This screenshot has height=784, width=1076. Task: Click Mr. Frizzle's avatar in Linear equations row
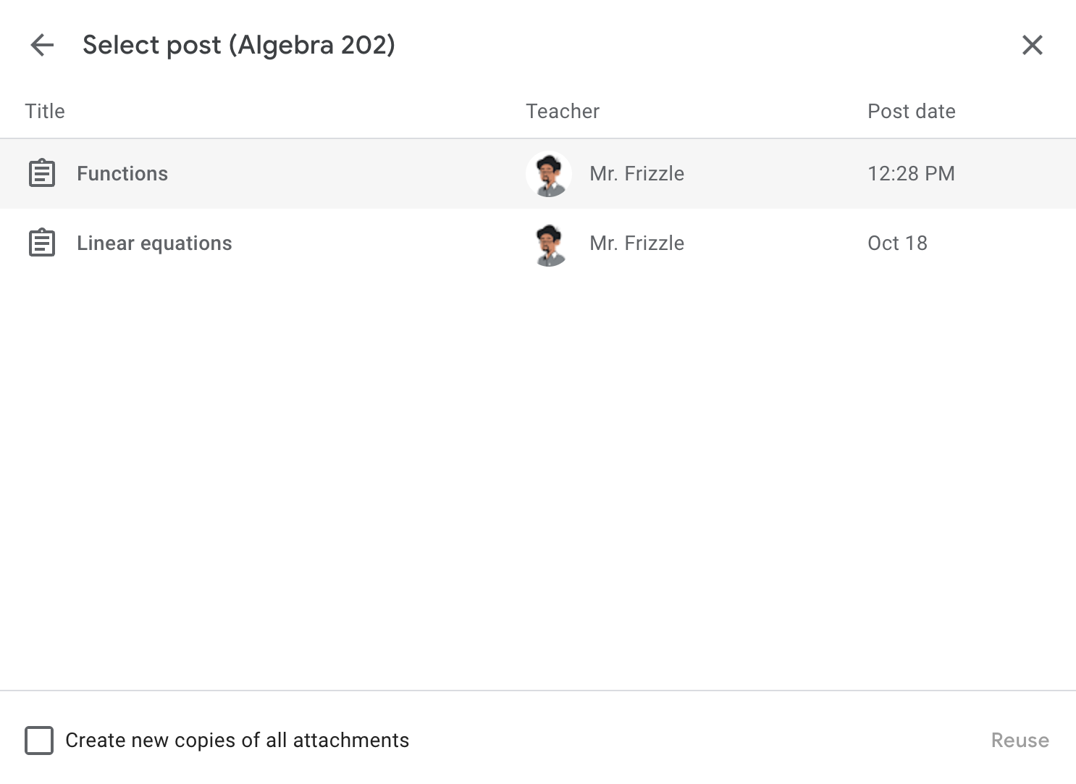click(x=549, y=243)
